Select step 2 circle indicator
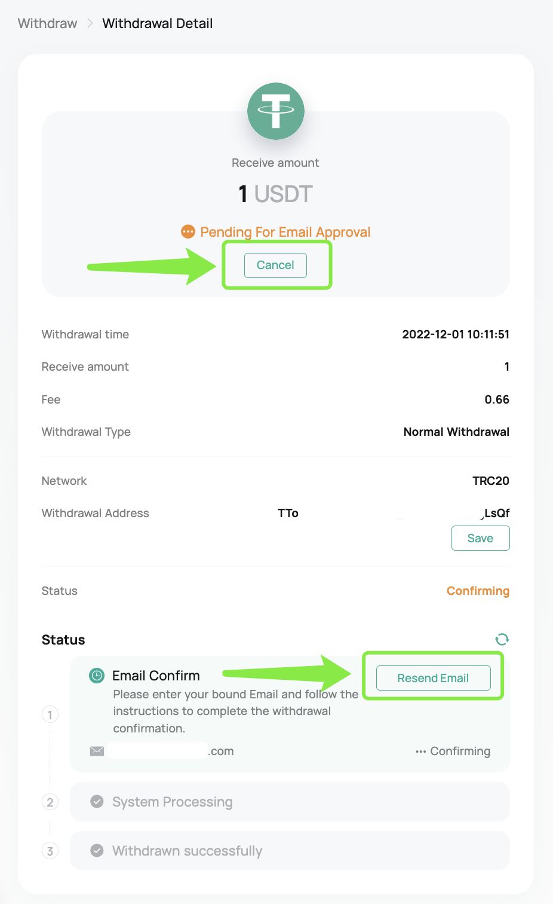The width and height of the screenshot is (553, 904). [x=50, y=802]
